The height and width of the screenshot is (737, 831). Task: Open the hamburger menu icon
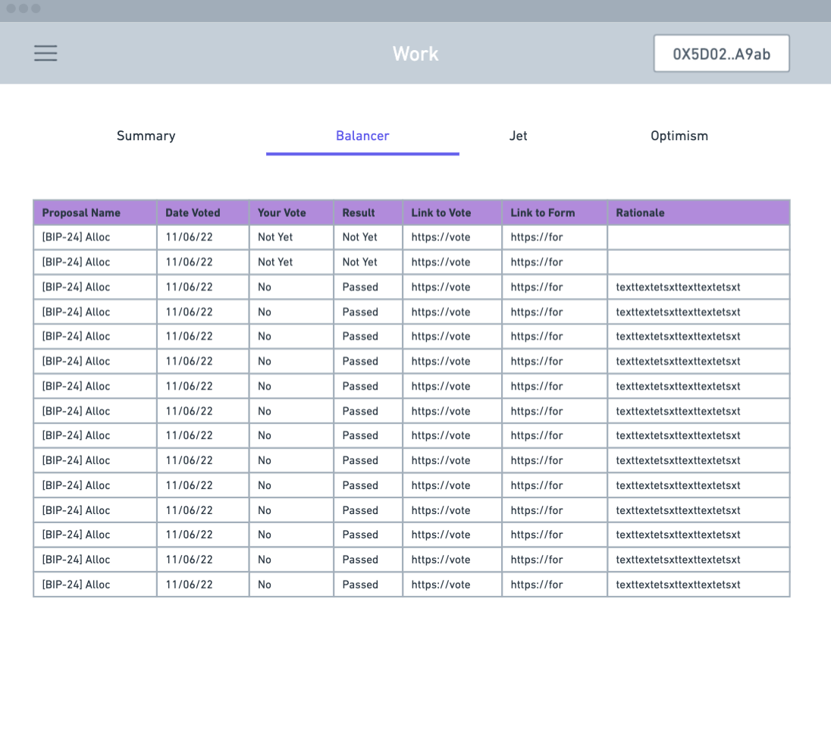click(45, 53)
